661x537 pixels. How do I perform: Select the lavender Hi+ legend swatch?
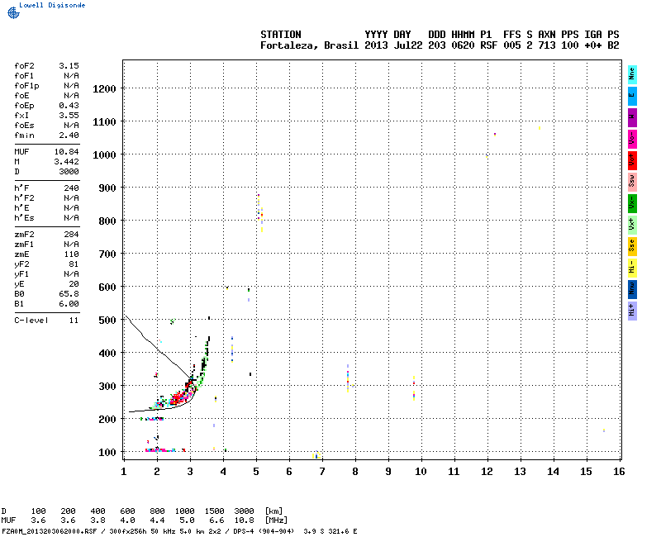pyautogui.click(x=632, y=311)
